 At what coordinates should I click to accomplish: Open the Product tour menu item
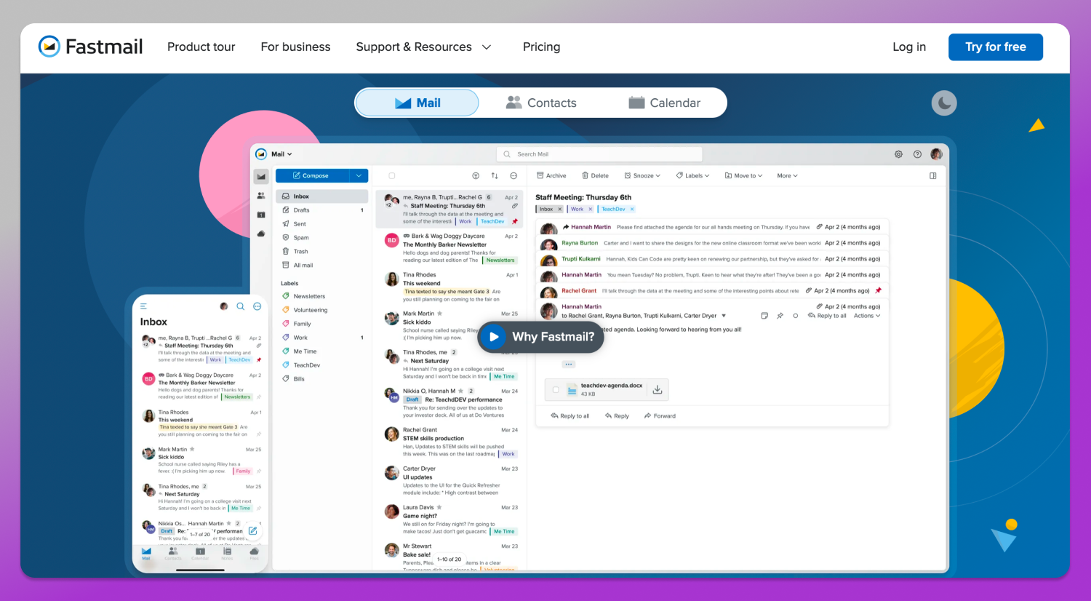click(201, 47)
